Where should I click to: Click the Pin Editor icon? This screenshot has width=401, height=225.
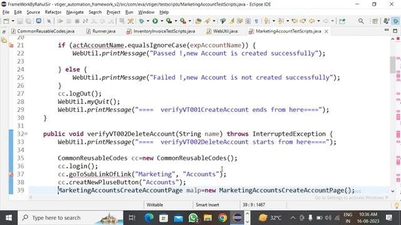tap(342, 21)
